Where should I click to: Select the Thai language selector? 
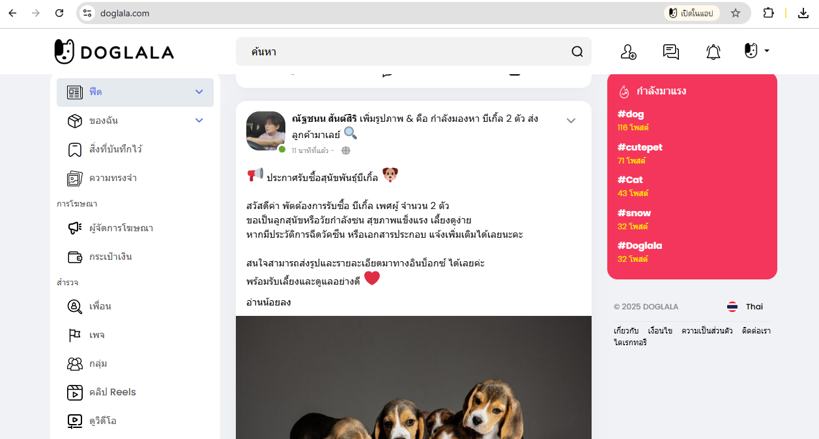(745, 307)
